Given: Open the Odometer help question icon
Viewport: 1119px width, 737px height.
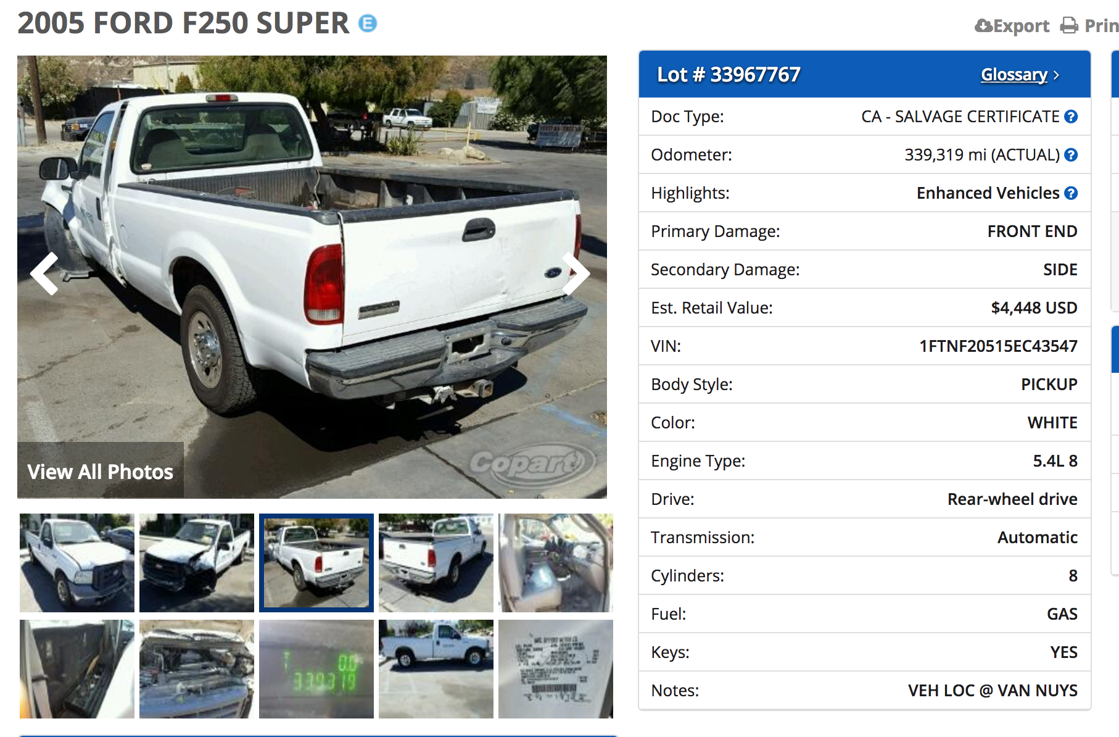Looking at the screenshot, I should [x=1072, y=155].
